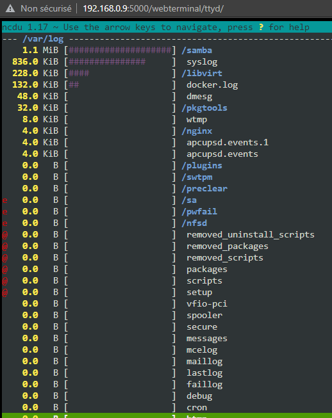Click the @ symlink flag beside setup
Screen dimensions: 332x418
pyautogui.click(x=4, y=293)
